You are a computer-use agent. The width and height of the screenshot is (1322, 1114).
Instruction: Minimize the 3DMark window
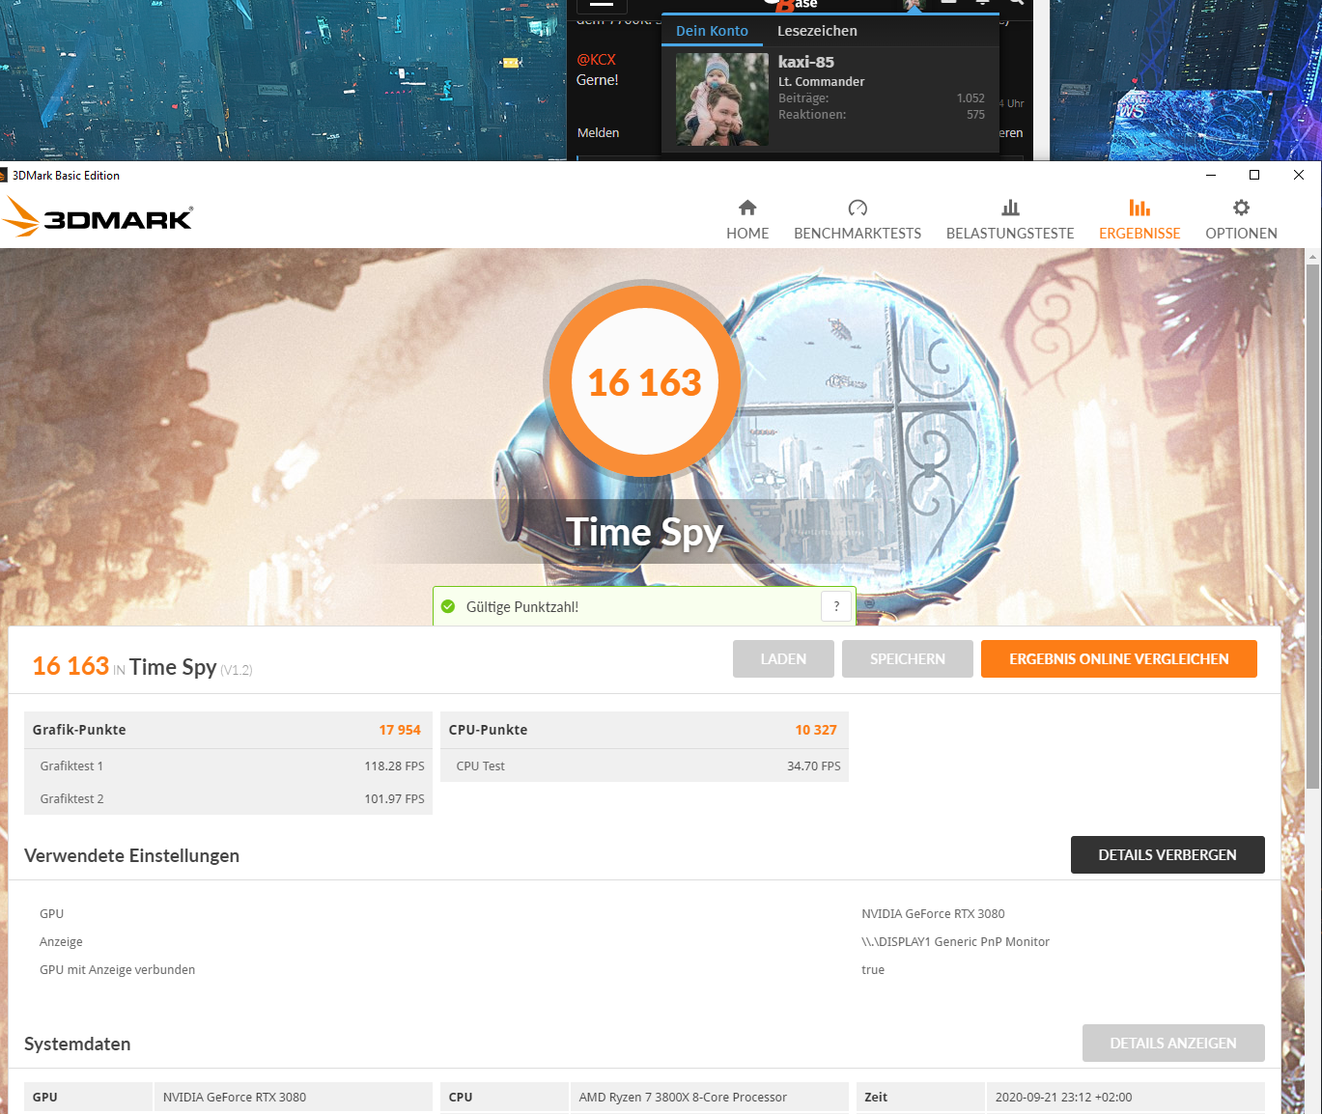tap(1211, 175)
